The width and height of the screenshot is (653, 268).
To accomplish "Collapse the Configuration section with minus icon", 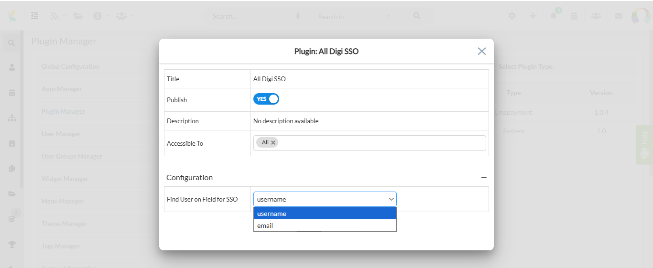I will pyautogui.click(x=484, y=177).
